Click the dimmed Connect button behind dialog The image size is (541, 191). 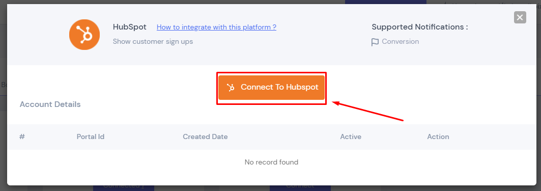click(x=300, y=188)
